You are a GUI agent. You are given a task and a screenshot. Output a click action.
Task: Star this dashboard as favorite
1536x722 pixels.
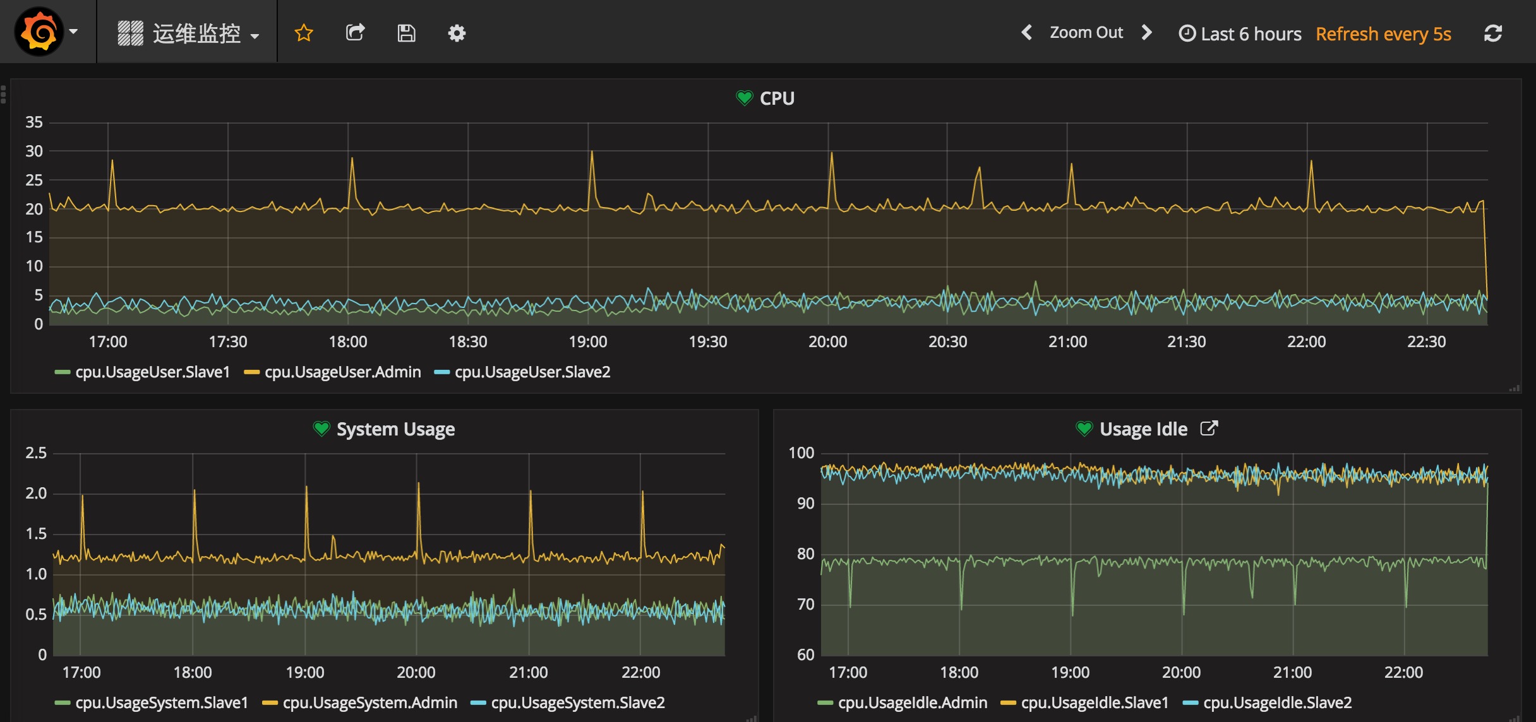pos(304,33)
